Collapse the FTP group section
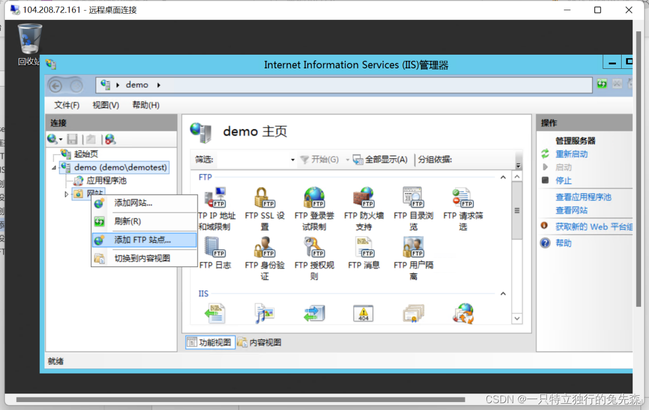This screenshot has height=410, width=649. pyautogui.click(x=503, y=177)
